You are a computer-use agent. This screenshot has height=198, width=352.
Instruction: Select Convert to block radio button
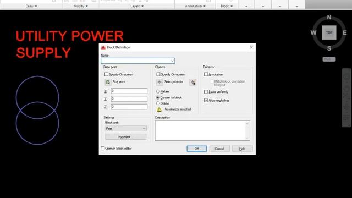pos(158,97)
